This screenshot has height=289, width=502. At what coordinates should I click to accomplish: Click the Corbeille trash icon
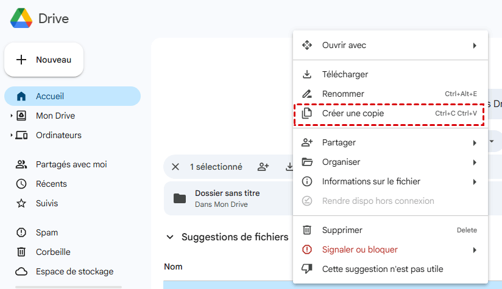coord(21,252)
